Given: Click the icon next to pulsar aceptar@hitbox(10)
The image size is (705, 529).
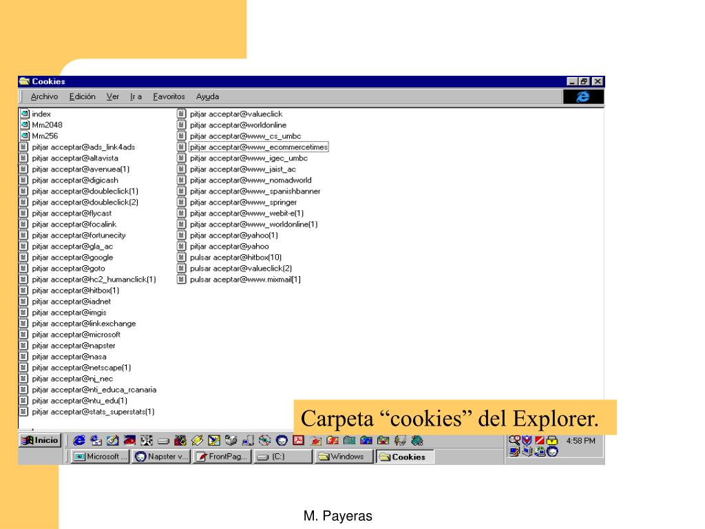Looking at the screenshot, I should (x=182, y=257).
